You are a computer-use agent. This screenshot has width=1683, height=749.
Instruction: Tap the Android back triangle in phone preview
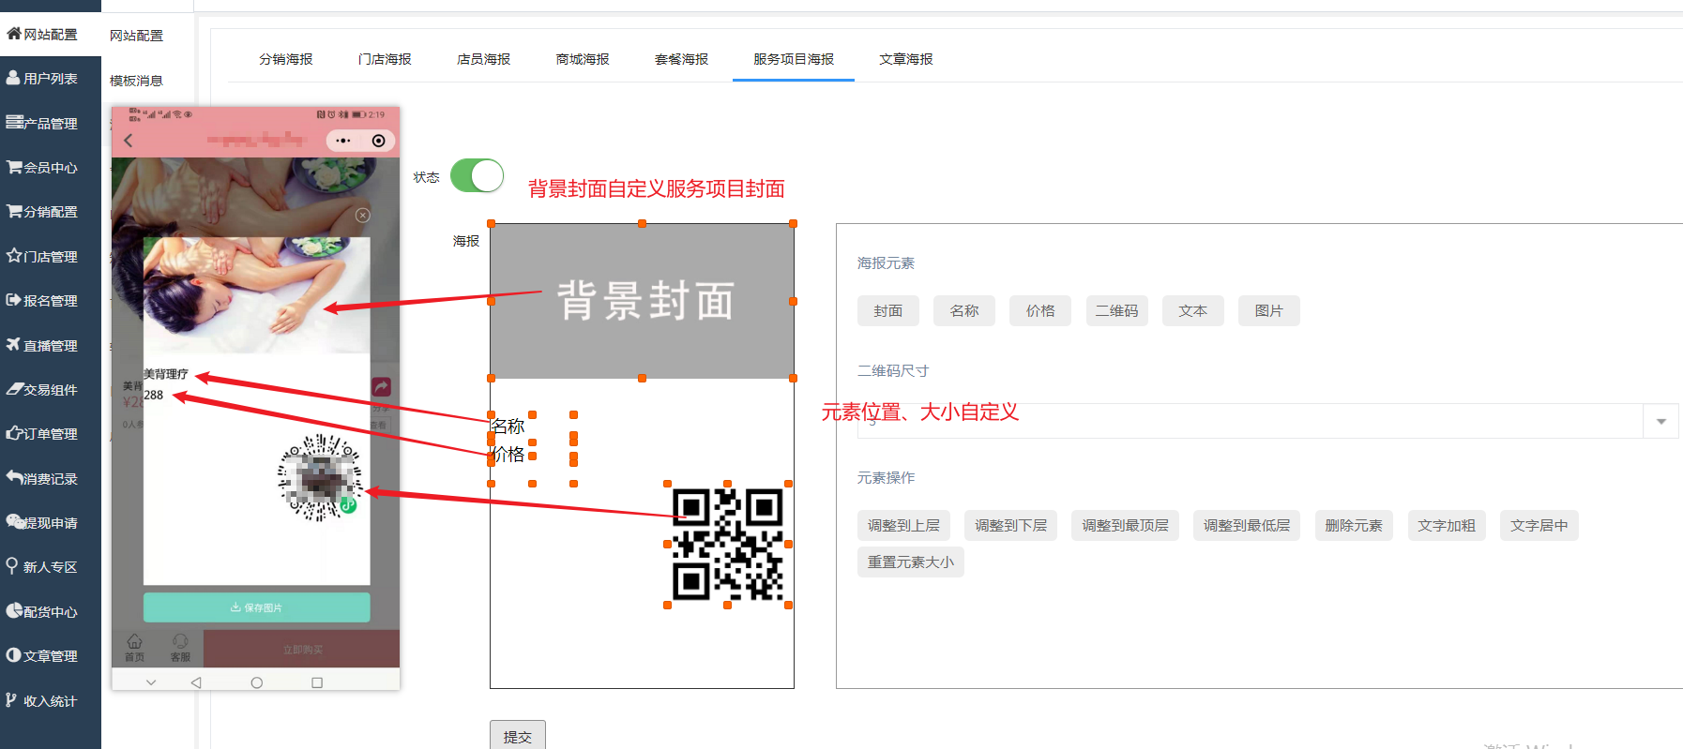(196, 682)
